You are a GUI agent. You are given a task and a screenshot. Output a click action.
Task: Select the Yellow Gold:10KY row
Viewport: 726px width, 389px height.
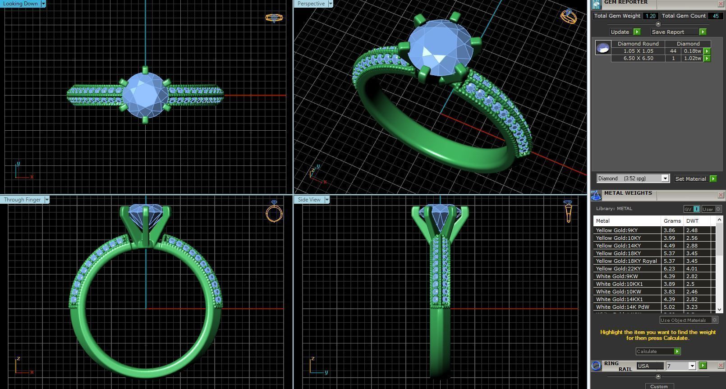pos(654,238)
